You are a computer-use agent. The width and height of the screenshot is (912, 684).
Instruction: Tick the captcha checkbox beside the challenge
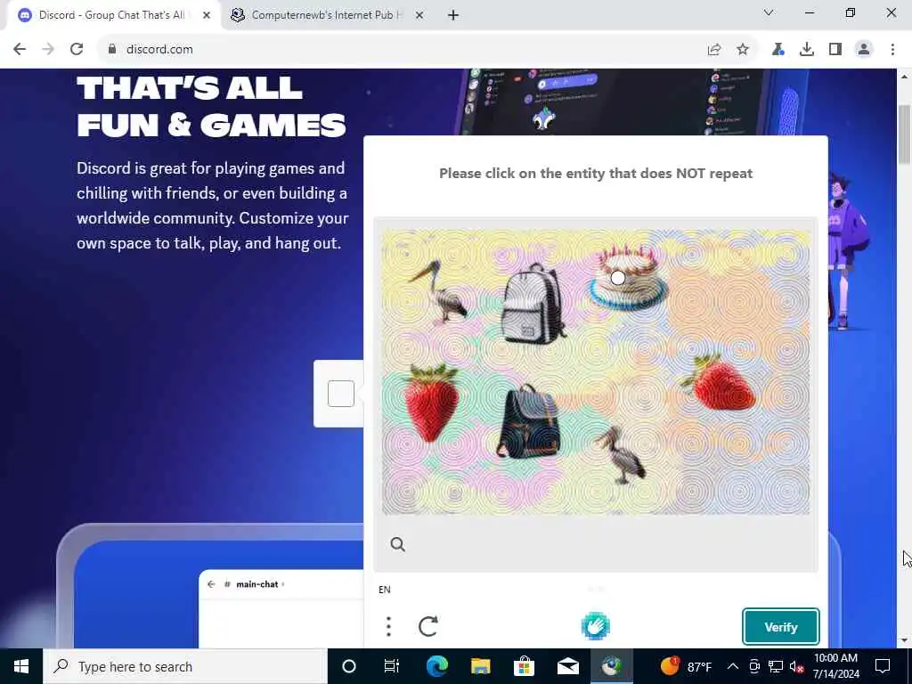coord(341,394)
